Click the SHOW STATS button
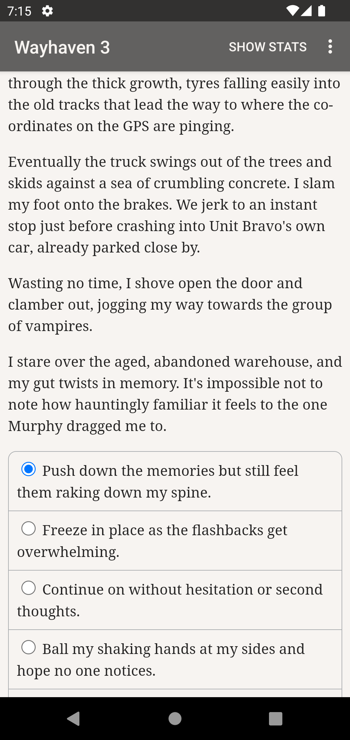This screenshot has width=350, height=740. pyautogui.click(x=268, y=47)
